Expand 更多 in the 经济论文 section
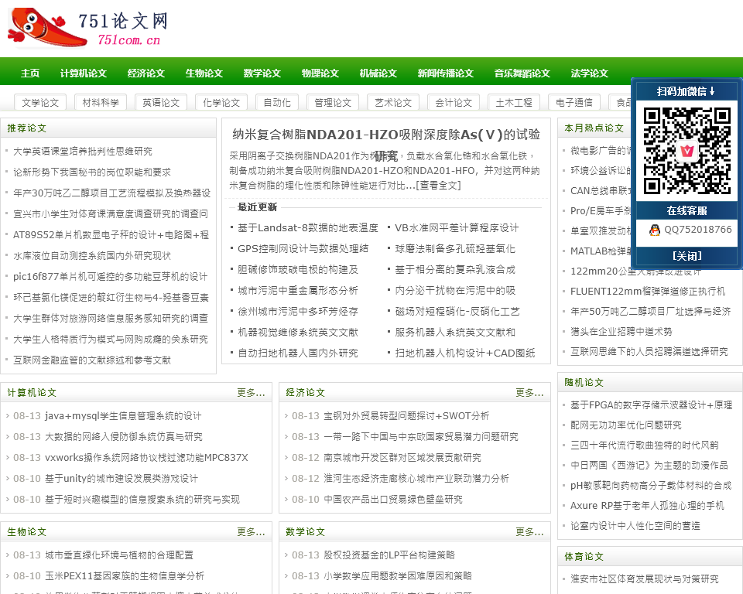 (x=529, y=392)
